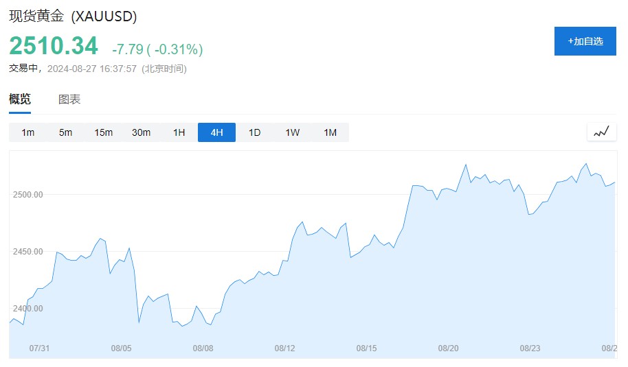Image resolution: width=628 pixels, height=367 pixels.
Task: Choose the 1W weekly interval
Action: pyautogui.click(x=292, y=132)
